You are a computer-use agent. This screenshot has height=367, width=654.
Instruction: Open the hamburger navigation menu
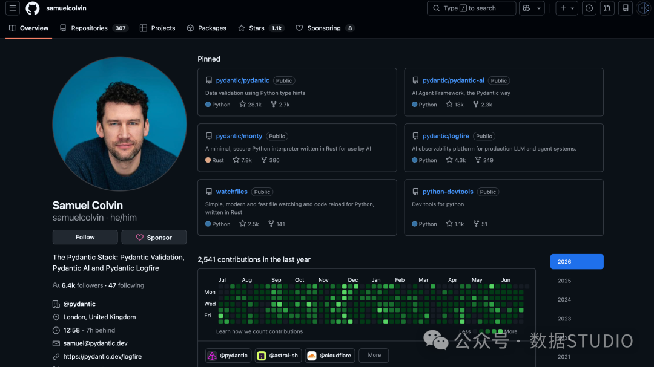pyautogui.click(x=13, y=8)
